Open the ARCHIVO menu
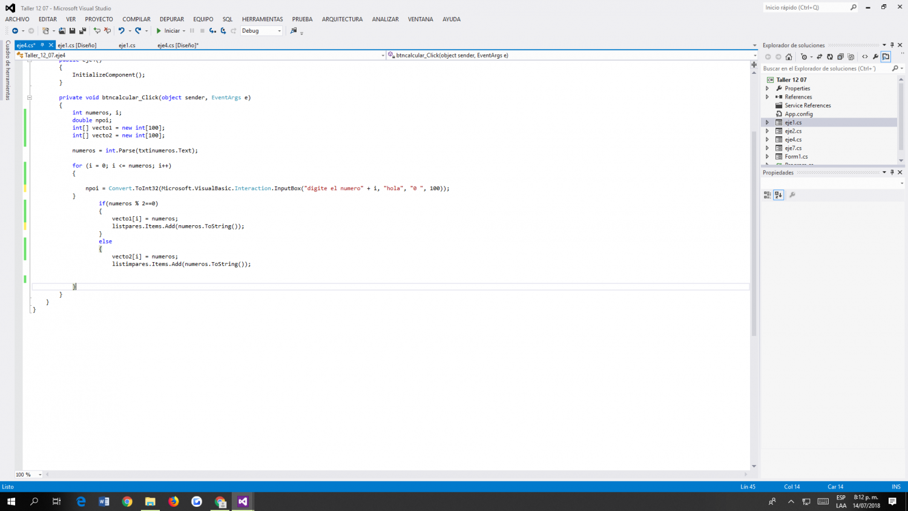Screen dimensions: 908x511 18,19
